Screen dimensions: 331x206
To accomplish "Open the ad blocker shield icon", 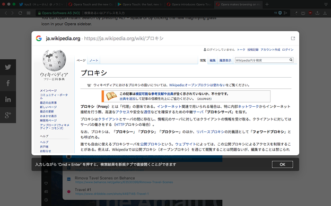I will (x=280, y=13).
